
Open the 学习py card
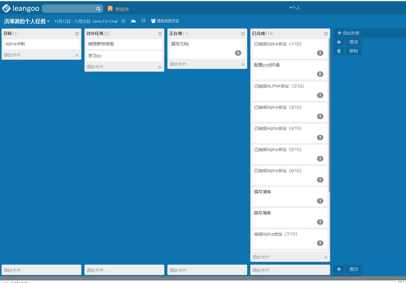click(124, 56)
